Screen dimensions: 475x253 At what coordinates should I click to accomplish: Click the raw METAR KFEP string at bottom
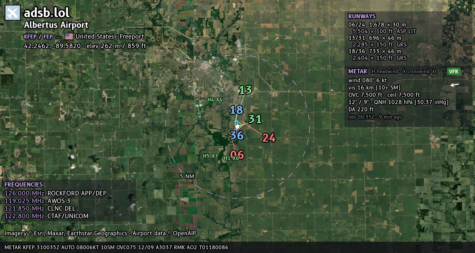(117, 247)
